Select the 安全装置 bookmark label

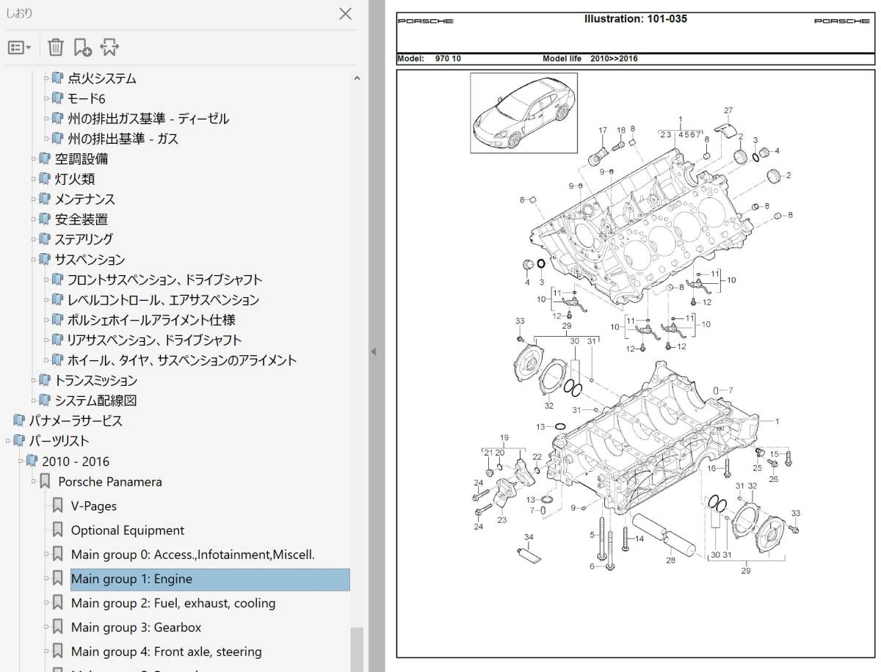point(81,219)
